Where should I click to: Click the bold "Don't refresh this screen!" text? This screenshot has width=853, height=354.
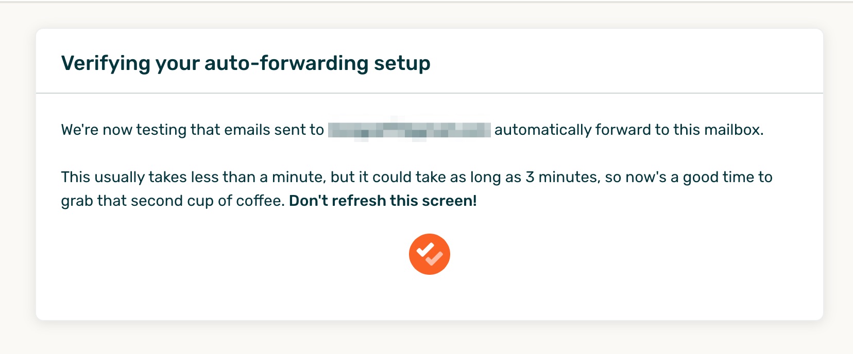pos(383,201)
